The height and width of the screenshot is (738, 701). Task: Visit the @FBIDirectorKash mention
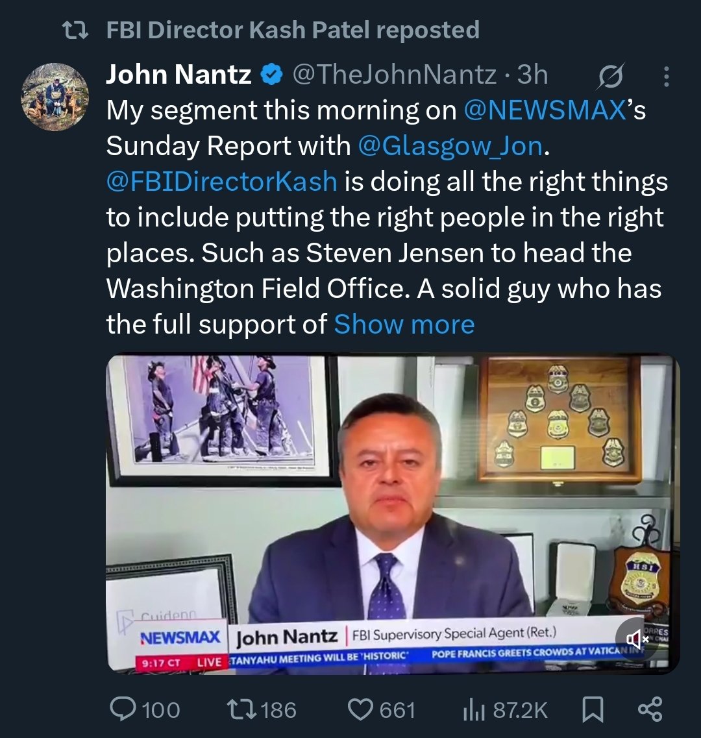coord(219,181)
